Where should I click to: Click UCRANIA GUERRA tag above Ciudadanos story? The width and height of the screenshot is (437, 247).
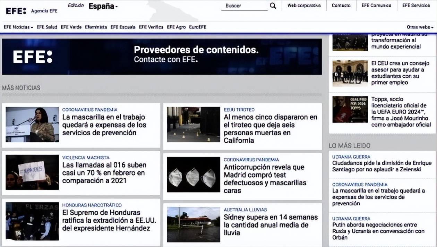351,157
